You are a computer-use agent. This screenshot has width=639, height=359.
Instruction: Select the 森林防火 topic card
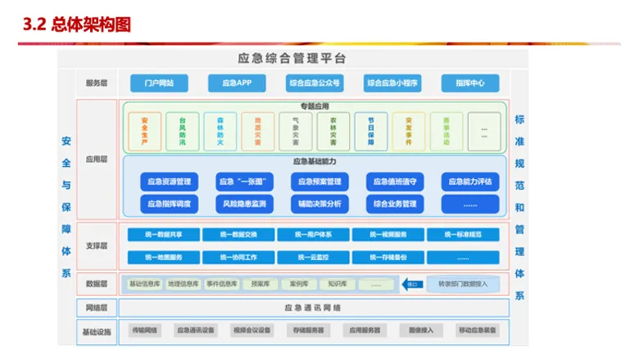point(220,132)
